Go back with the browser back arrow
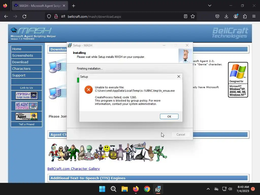The height and width of the screenshot is (195, 260). pyautogui.click(x=6, y=17)
